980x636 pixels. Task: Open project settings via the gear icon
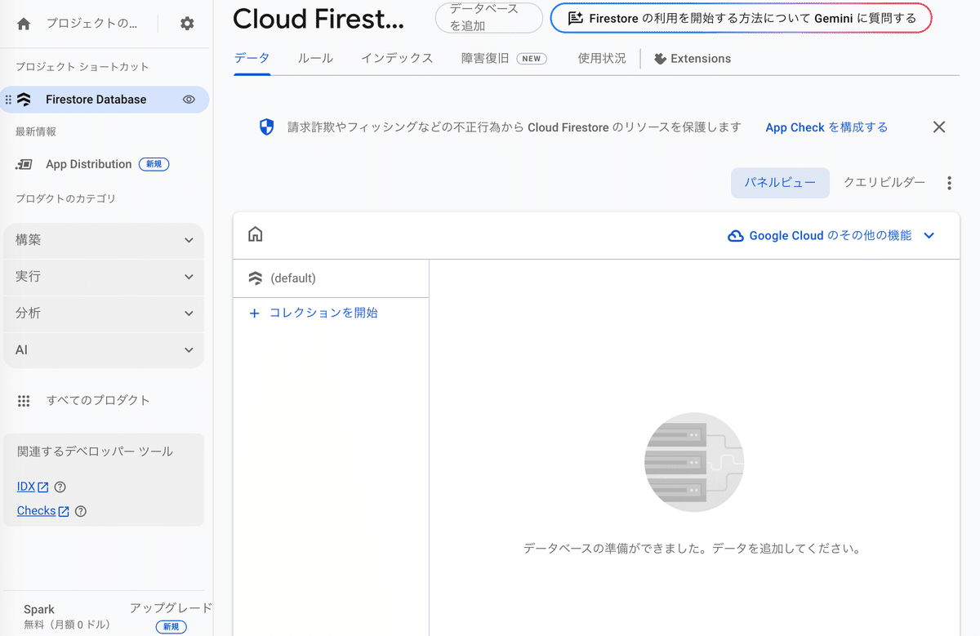[x=186, y=23]
